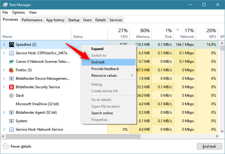Click the 144.1 Mbps network value
The height and width of the screenshot is (154, 225).
tap(185, 45)
